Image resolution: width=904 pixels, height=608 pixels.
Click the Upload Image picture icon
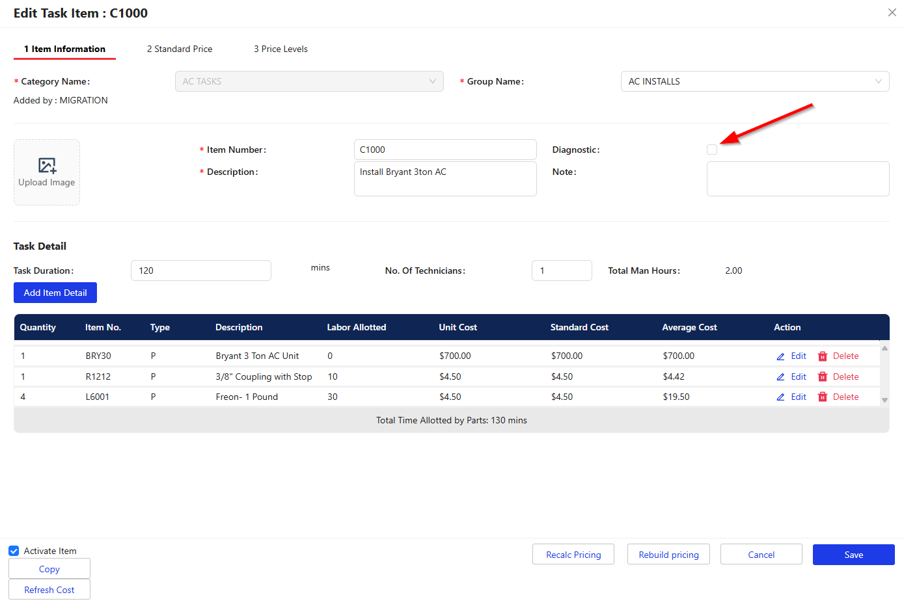(x=47, y=165)
